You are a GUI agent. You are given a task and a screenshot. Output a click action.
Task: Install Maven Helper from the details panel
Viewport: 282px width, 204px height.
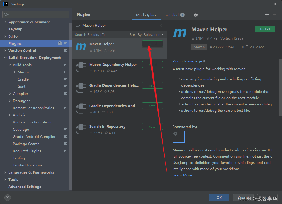pyautogui.click(x=265, y=29)
